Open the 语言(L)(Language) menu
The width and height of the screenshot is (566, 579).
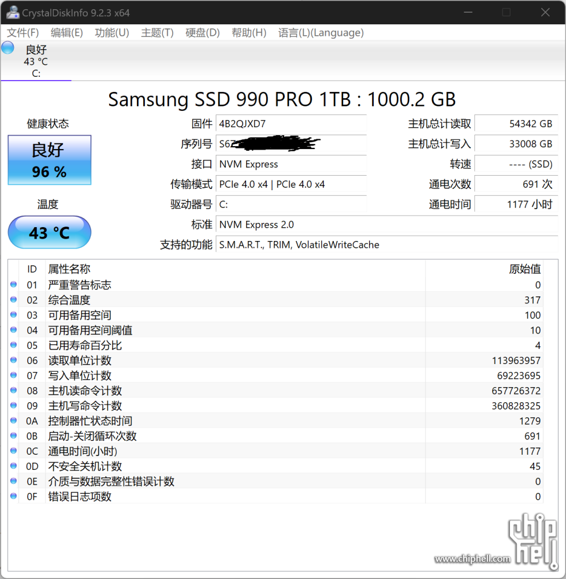pos(321,33)
